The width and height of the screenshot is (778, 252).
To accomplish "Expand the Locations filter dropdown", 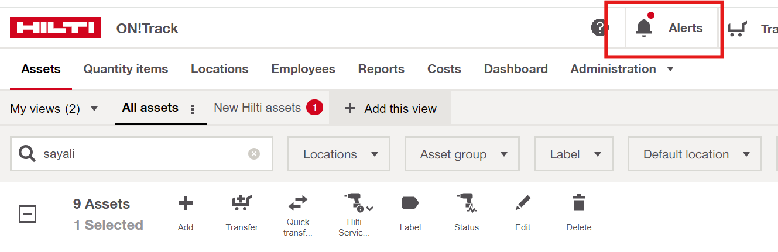I will [x=338, y=154].
